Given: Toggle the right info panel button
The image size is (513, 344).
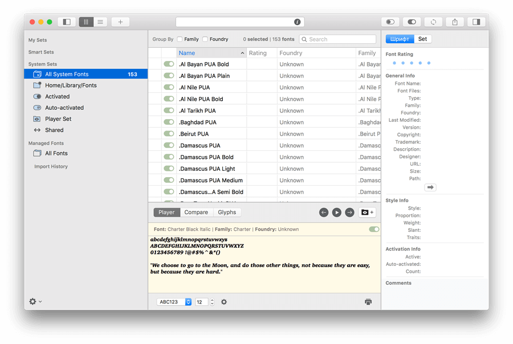Looking at the screenshot, I should [477, 22].
